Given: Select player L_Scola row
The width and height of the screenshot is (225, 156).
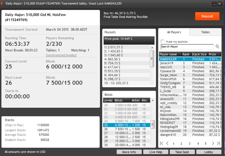Looking at the screenshot, I should pyautogui.click(x=190, y=91).
